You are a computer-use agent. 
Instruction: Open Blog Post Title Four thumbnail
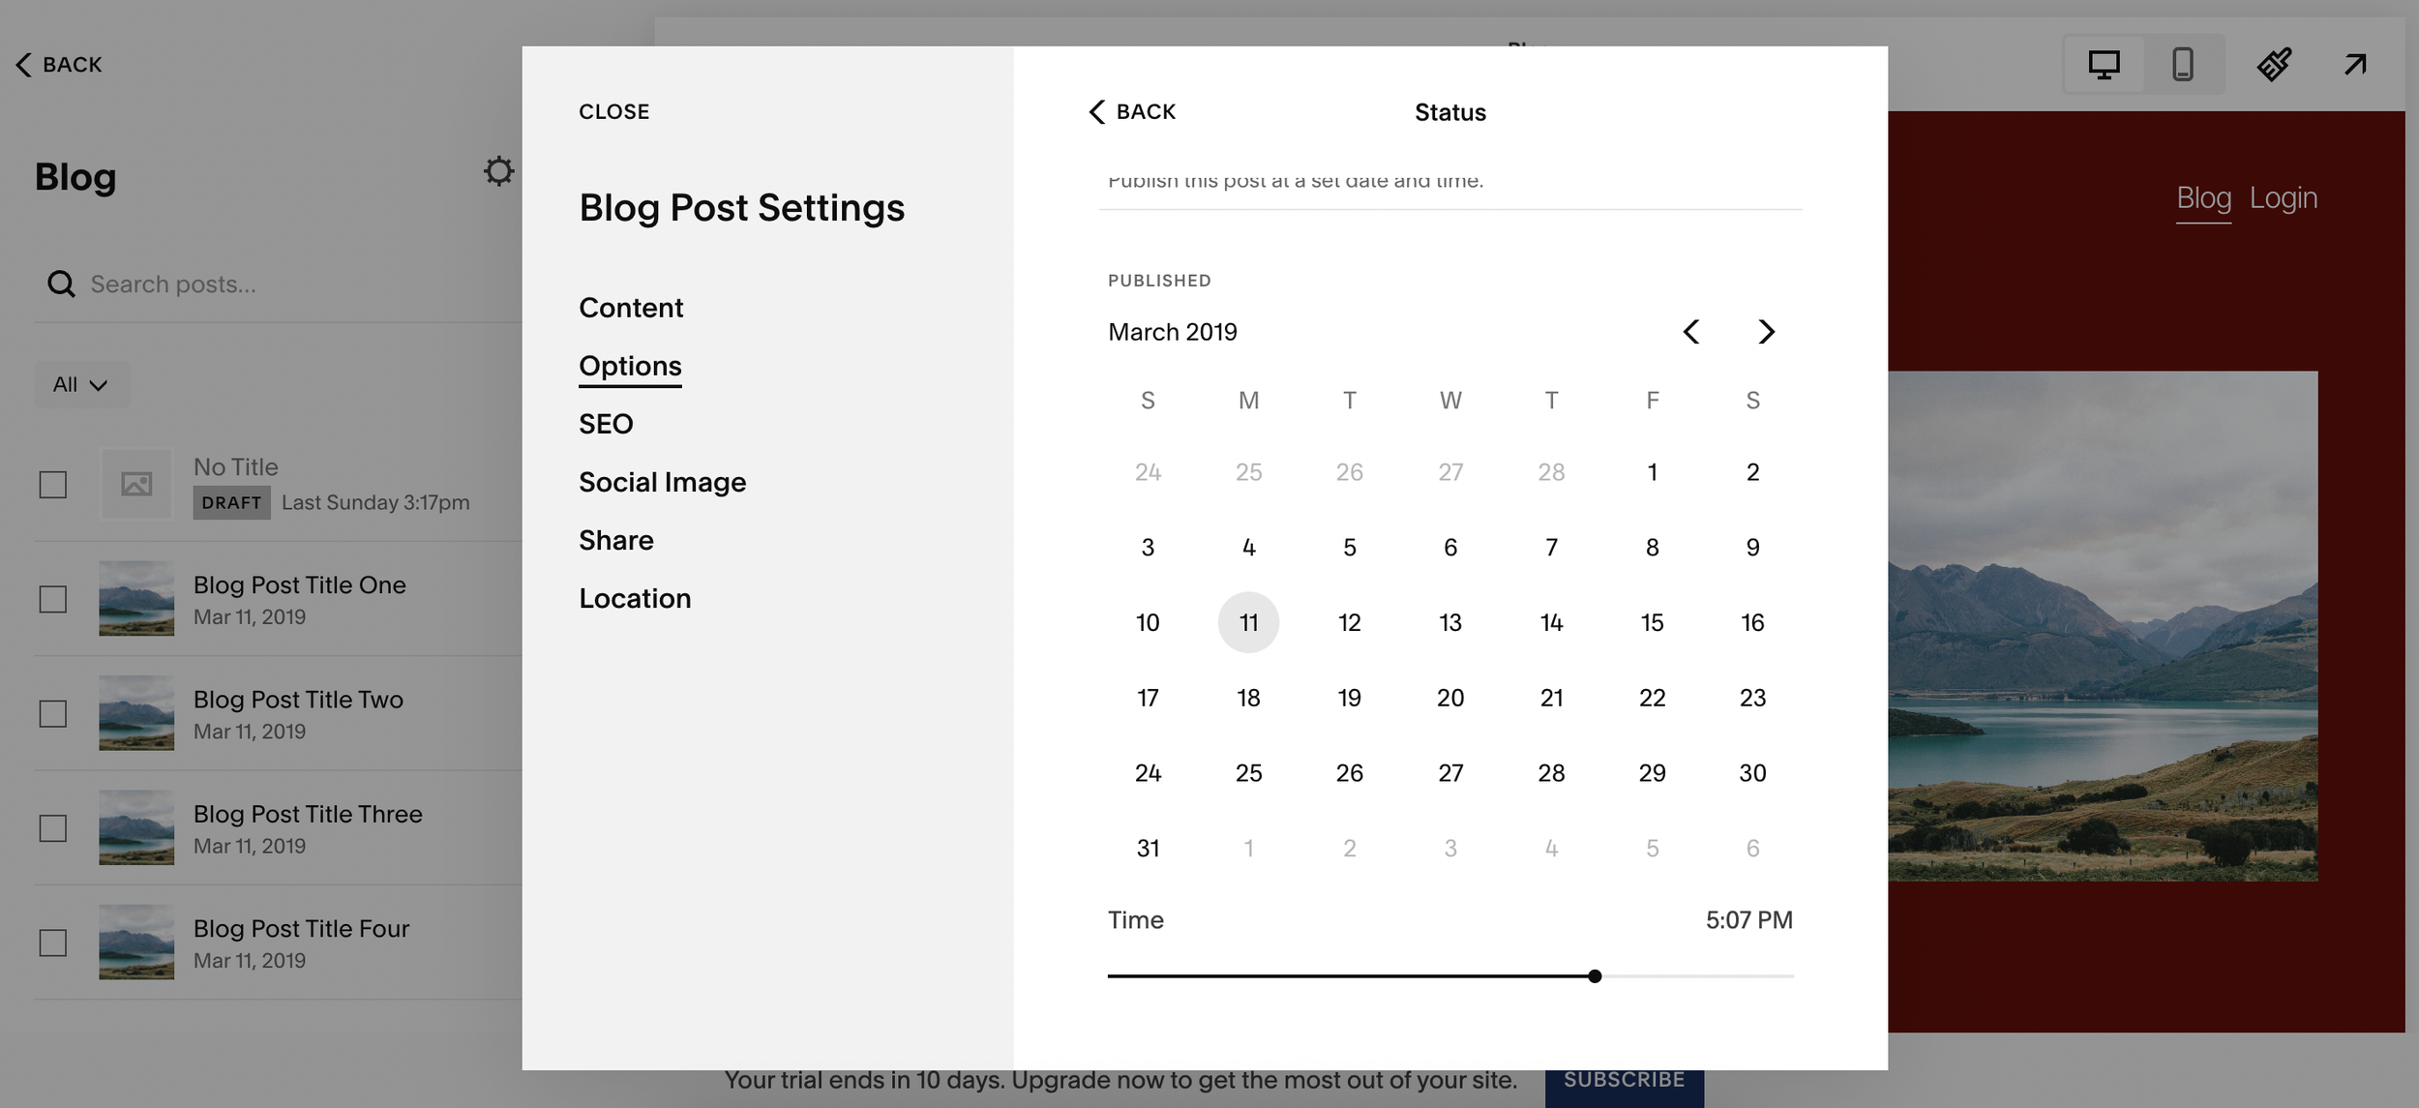[136, 943]
